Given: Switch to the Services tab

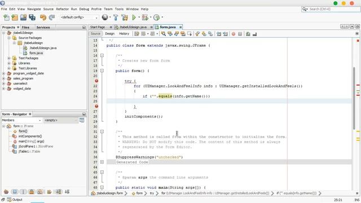Looking at the screenshot, I should [43, 27].
